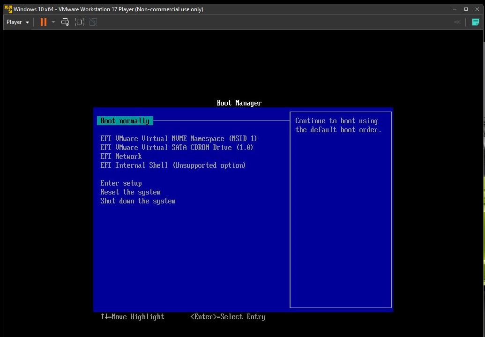
Task: Select the highlighted Boot normally entry
Action: [125, 121]
